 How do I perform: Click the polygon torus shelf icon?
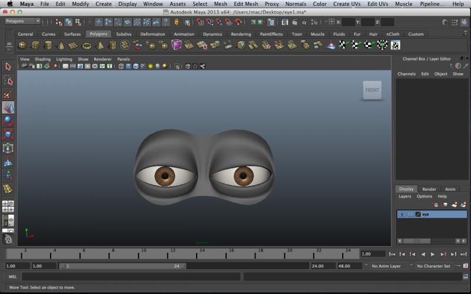(87, 45)
